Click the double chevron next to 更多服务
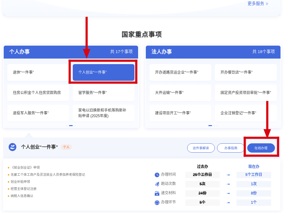This screenshot has height=213, width=291. pos(267,4)
